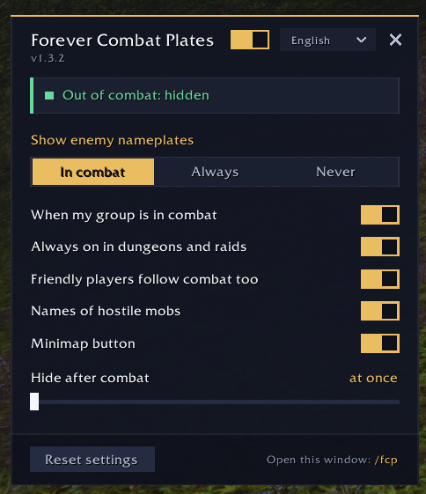Open the English language dropdown
426x494 pixels.
[327, 40]
